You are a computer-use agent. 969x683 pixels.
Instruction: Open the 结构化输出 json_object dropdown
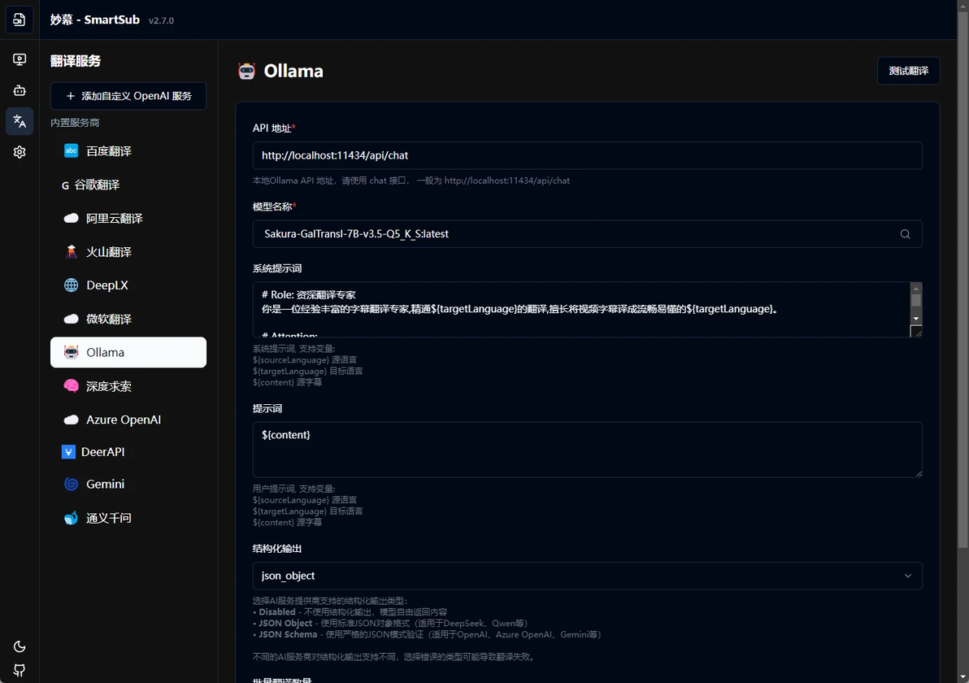pyautogui.click(x=587, y=576)
